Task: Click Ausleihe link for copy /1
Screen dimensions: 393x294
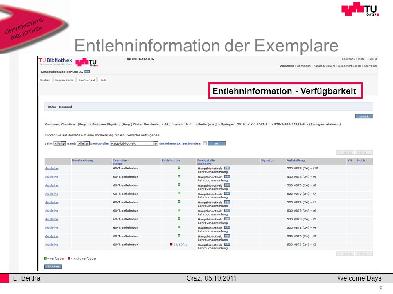Action: point(52,203)
